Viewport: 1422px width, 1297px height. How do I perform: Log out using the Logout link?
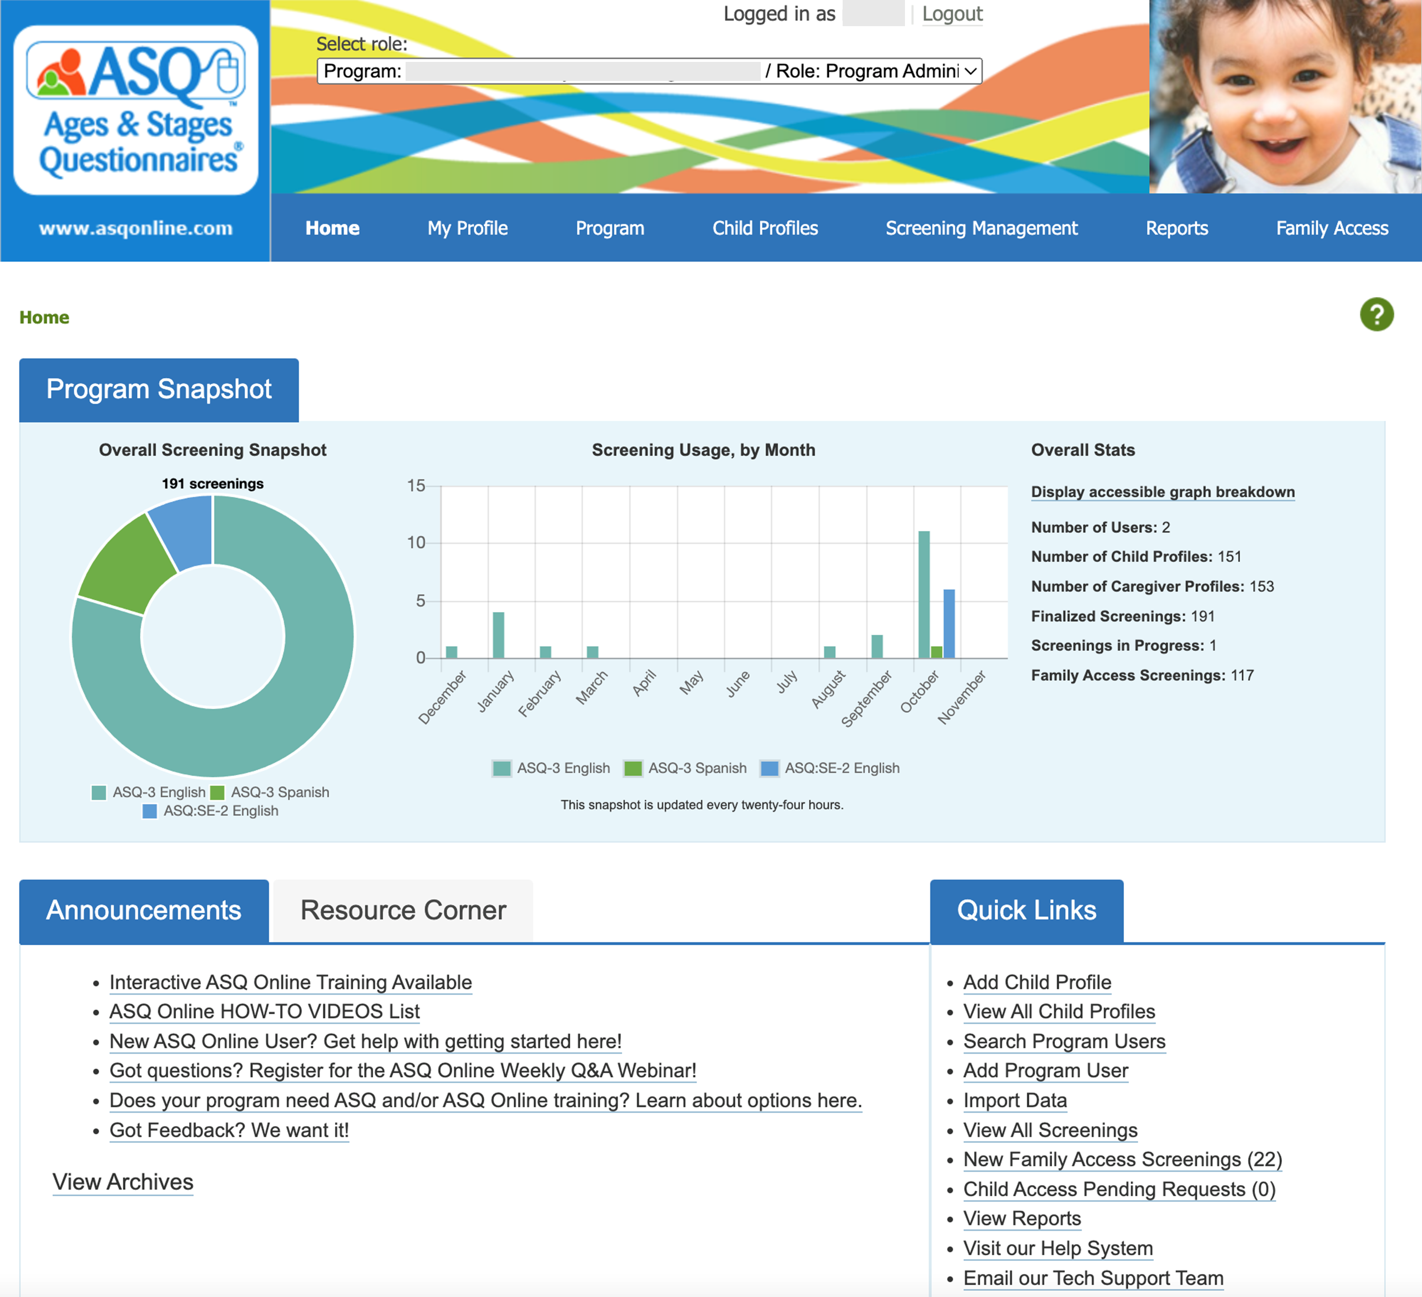952,14
